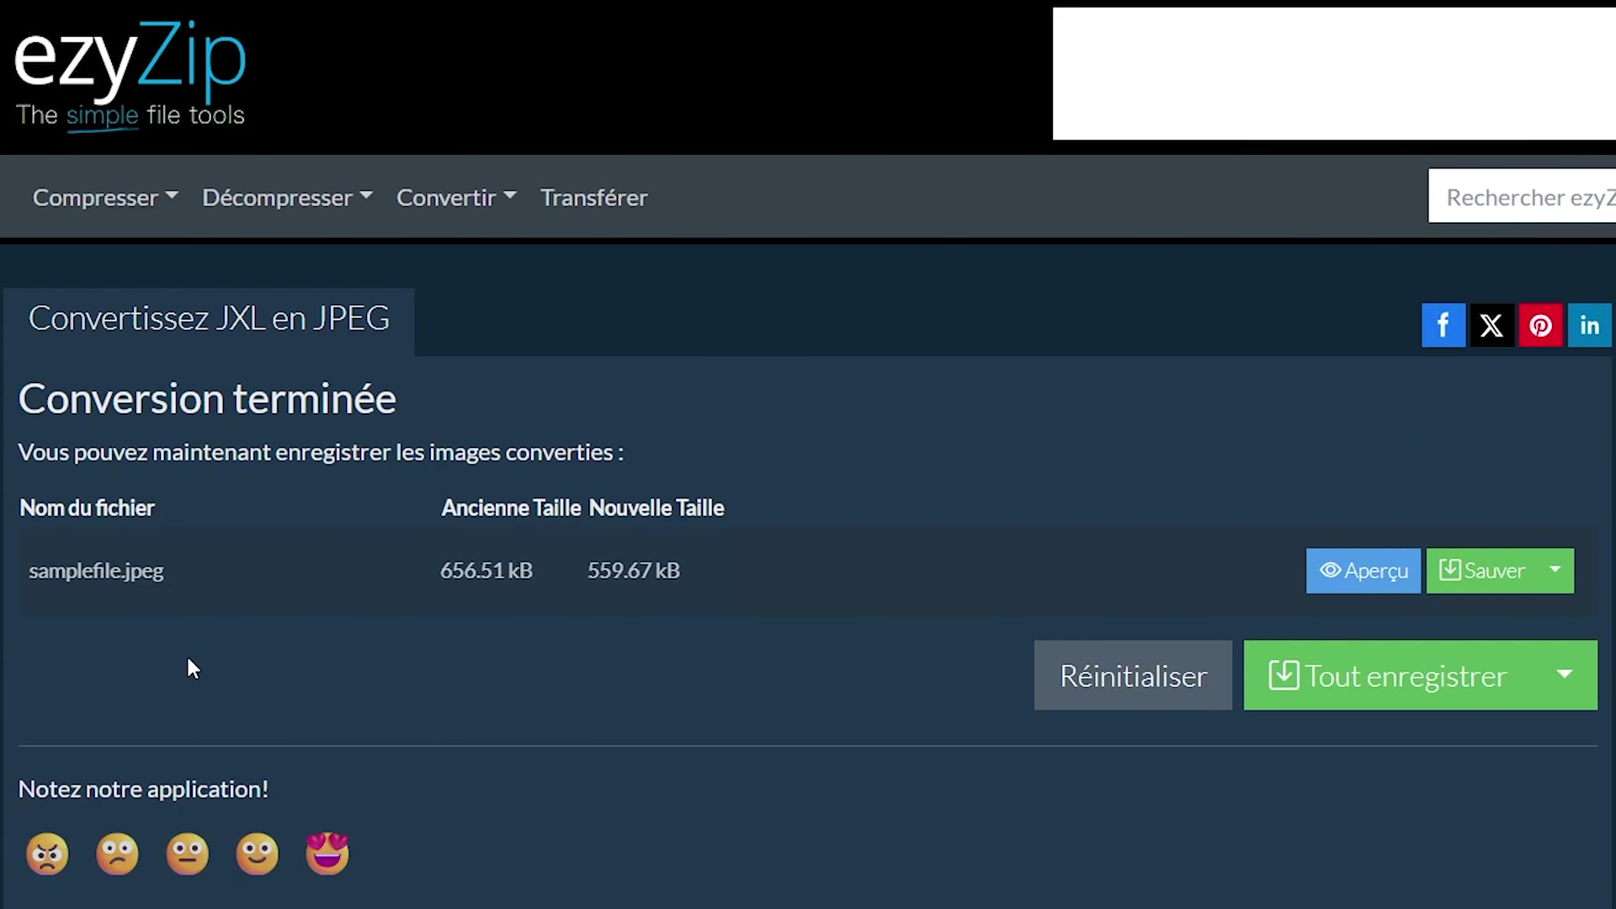Rate app with smiling face emoji
1616x909 pixels.
(257, 853)
